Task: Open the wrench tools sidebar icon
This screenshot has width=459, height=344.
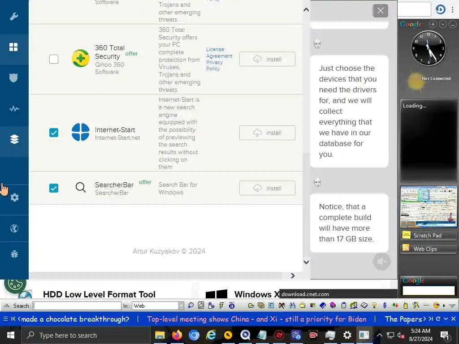Action: (x=14, y=17)
